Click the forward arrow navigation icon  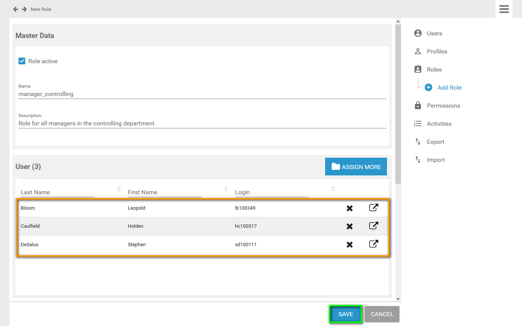tap(24, 9)
